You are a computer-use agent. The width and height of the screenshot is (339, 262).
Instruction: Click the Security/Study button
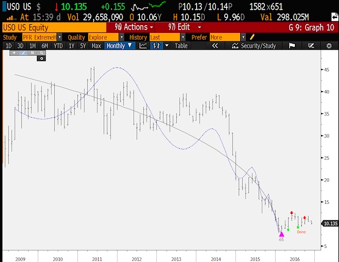[x=253, y=46]
